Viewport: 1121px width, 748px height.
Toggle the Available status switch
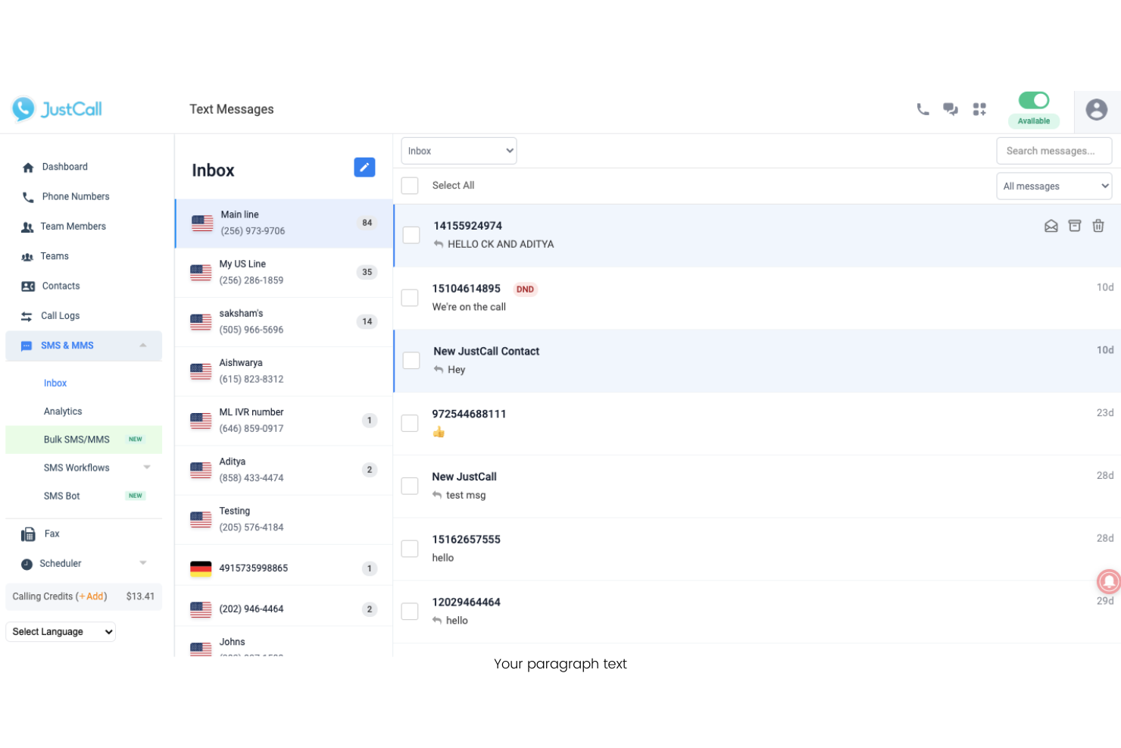point(1033,100)
